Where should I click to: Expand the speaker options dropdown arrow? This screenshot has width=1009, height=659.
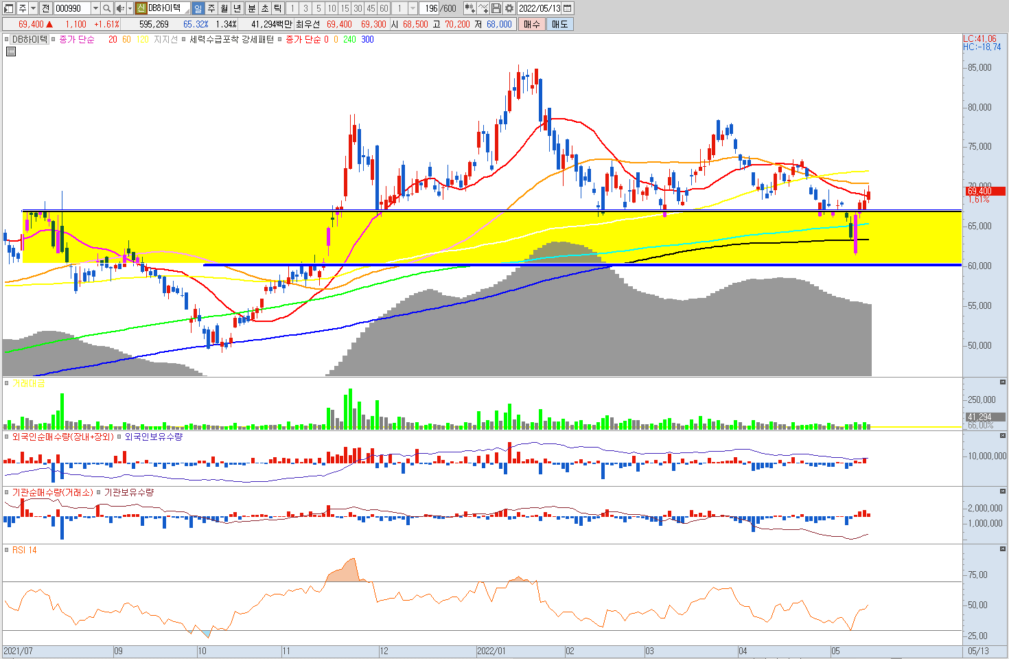tap(130, 8)
